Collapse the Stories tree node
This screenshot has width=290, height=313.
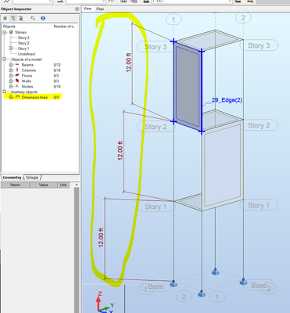[5, 32]
